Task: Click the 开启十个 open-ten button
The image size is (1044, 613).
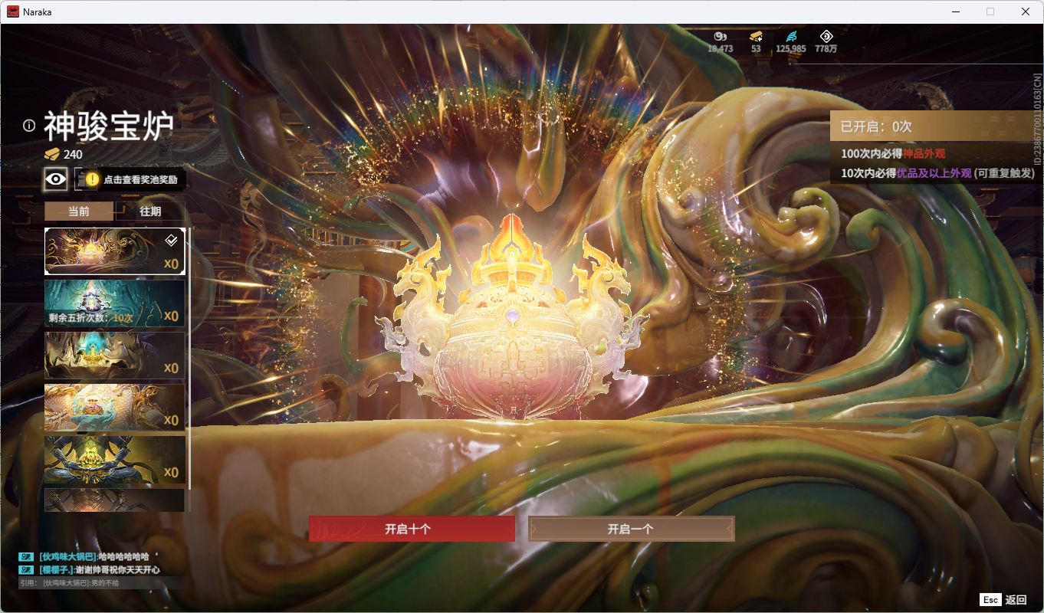Action: (412, 529)
